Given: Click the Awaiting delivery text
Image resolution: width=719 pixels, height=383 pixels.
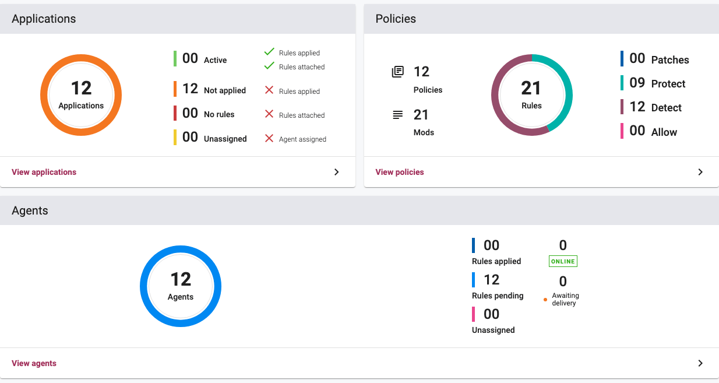Looking at the screenshot, I should pos(565,300).
